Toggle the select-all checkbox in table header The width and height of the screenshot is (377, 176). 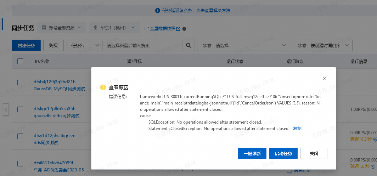pos(20,61)
